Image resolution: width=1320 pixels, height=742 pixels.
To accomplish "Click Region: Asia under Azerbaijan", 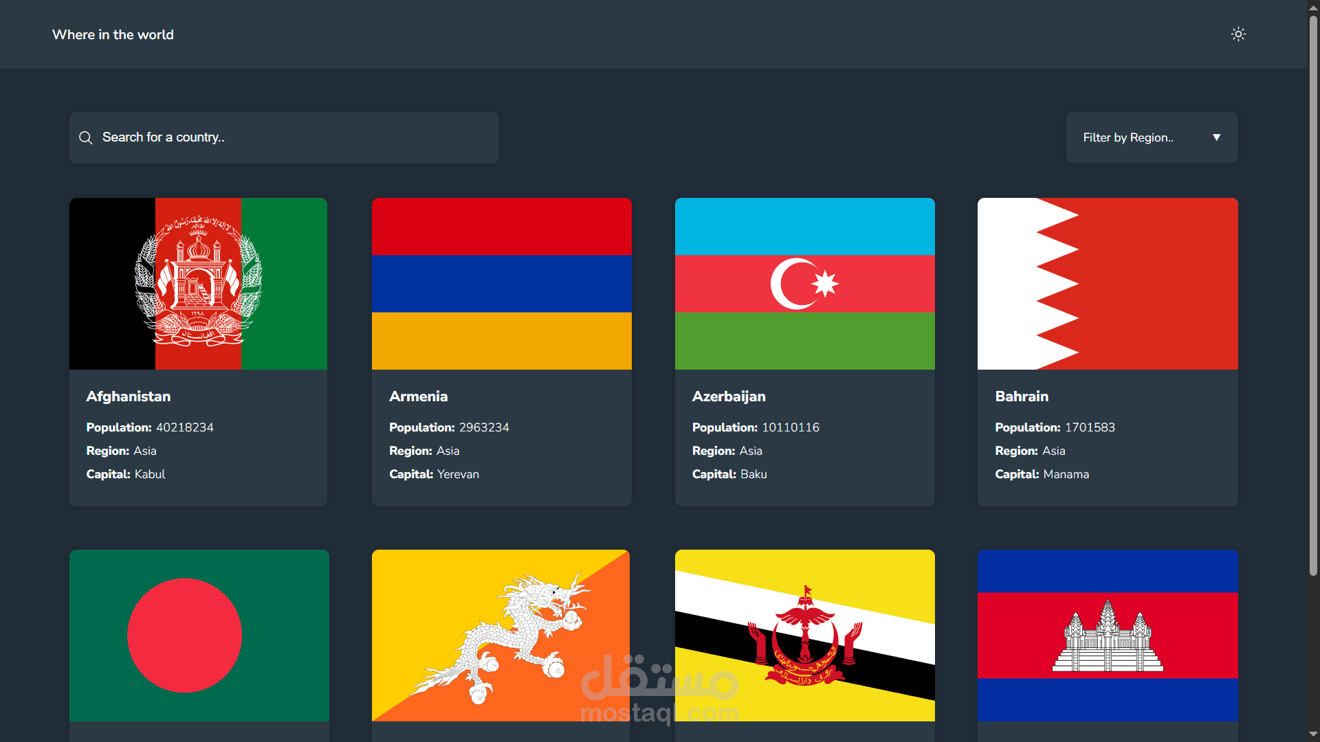I will (727, 451).
